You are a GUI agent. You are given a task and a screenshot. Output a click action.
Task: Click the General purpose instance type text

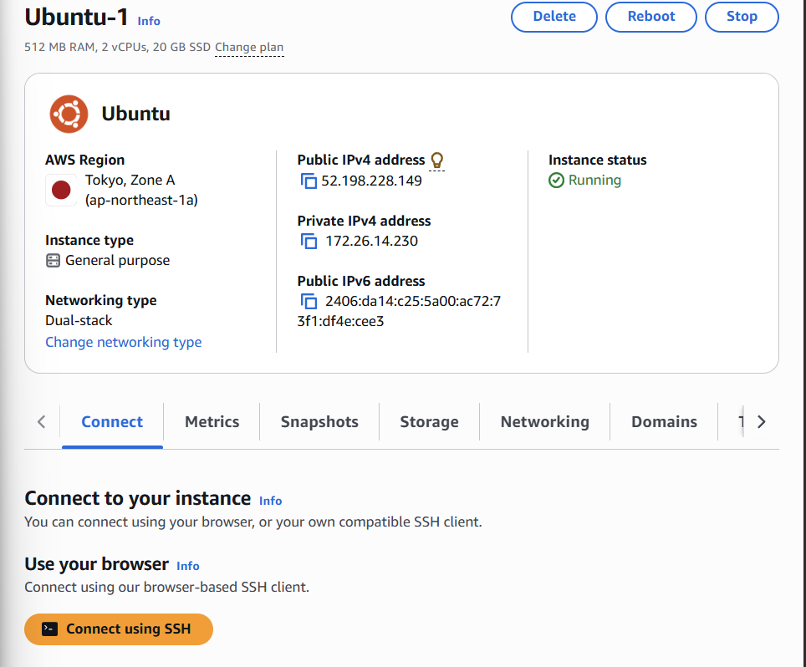pos(118,261)
